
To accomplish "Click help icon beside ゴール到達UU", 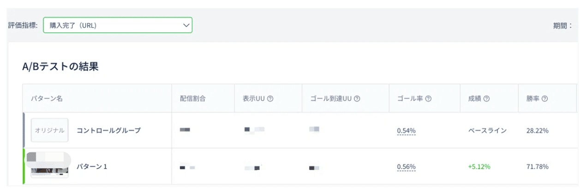I will coord(357,99).
